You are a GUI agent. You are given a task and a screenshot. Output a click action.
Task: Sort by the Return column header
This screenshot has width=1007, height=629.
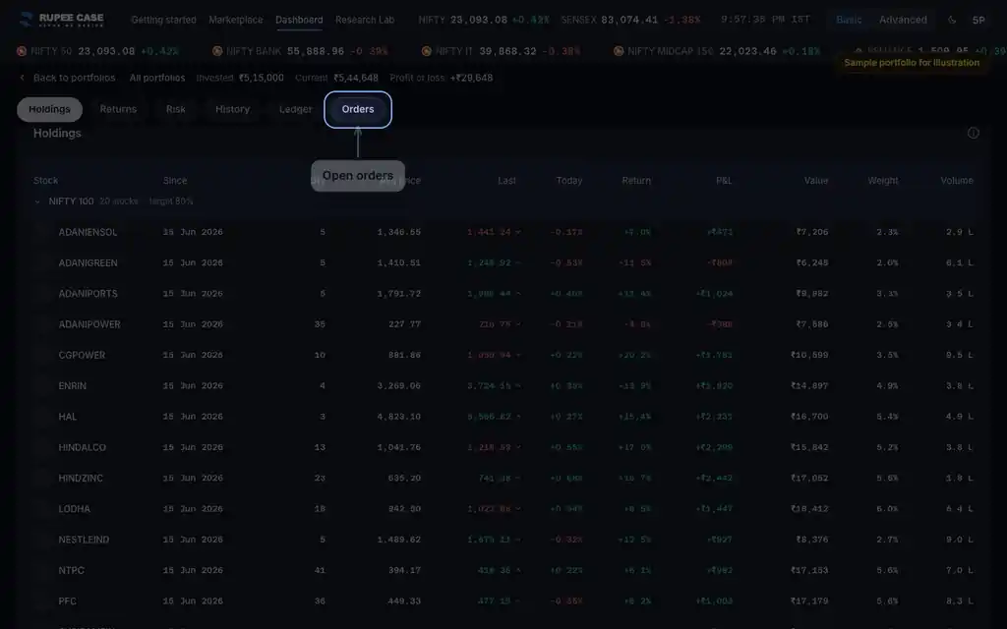coord(636,181)
